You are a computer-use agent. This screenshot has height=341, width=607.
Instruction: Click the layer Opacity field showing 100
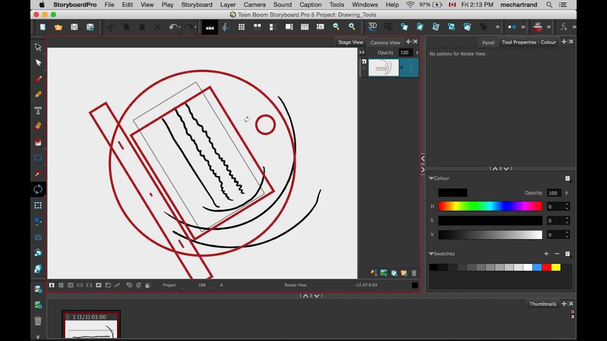point(405,53)
